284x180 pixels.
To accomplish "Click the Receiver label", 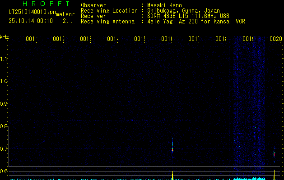I will click(x=93, y=16).
